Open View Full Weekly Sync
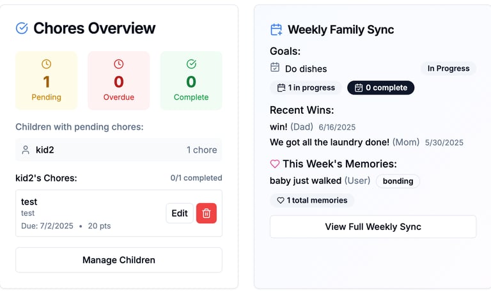The width and height of the screenshot is (491, 292). (x=373, y=227)
